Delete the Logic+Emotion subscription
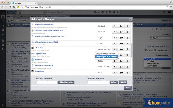Image resolution: width=173 pixels, height=108 pixels. click(127, 55)
